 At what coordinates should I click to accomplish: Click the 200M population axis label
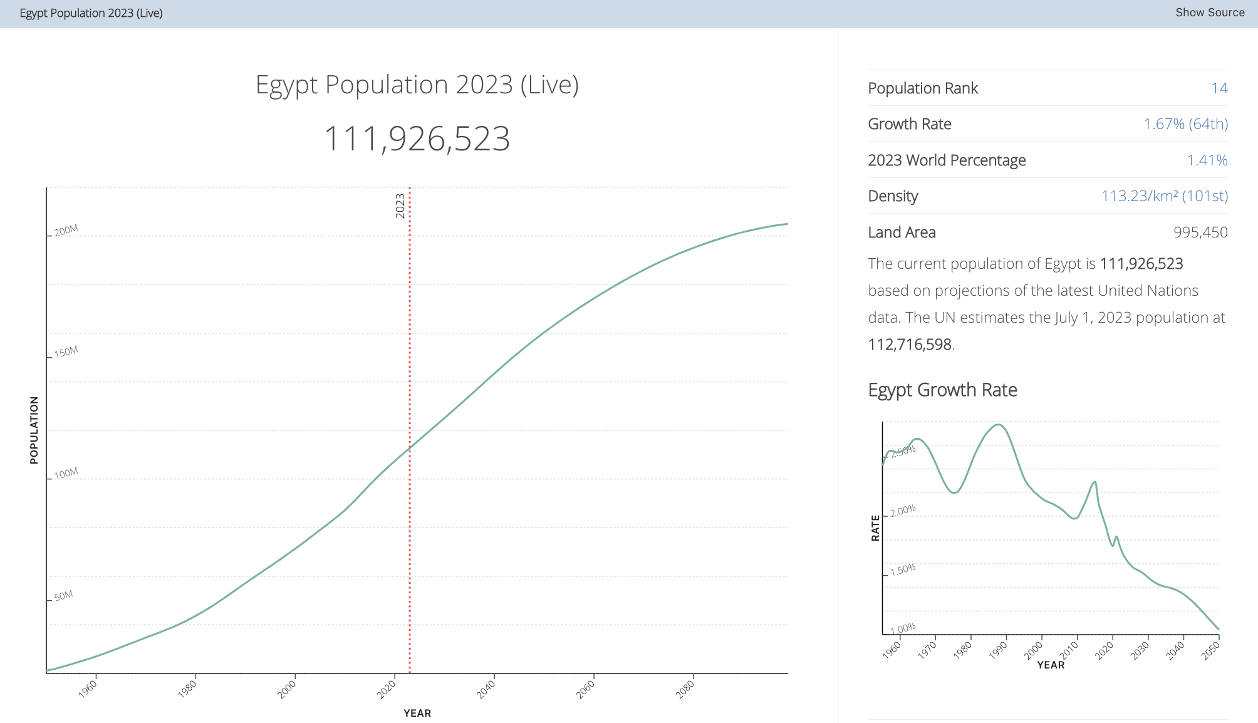tap(66, 231)
